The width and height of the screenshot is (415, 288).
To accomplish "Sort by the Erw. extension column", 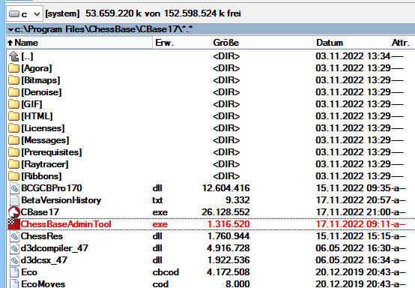I will pyautogui.click(x=182, y=43).
